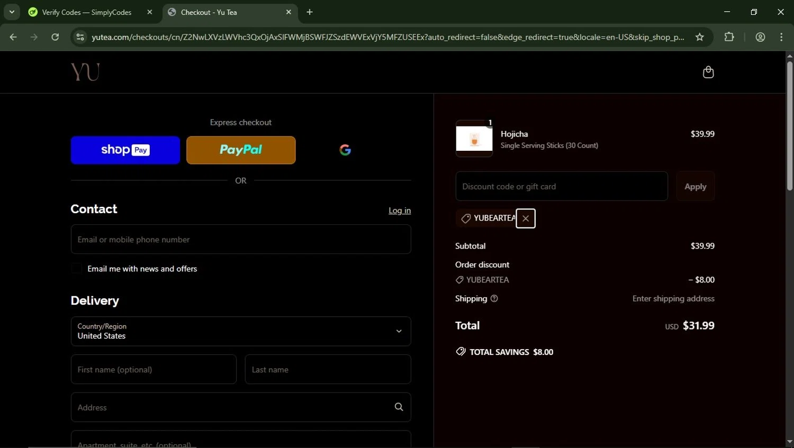Click the Enter shipping address text
Screen dimensions: 794x448
pyautogui.click(x=673, y=299)
